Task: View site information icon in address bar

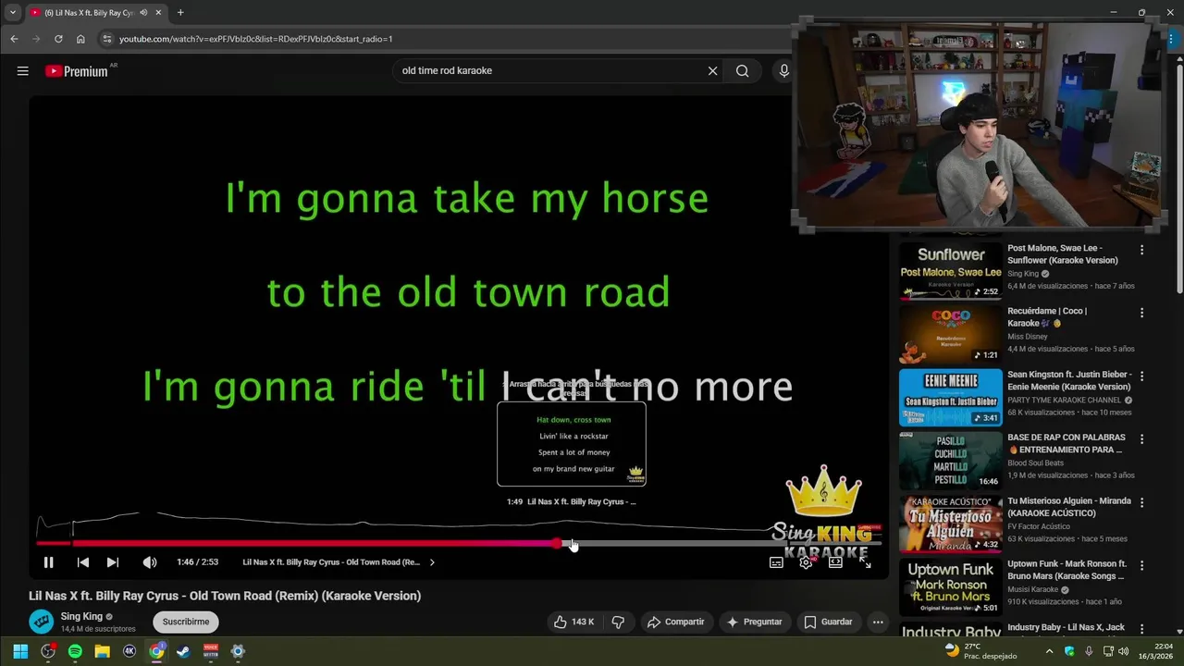Action: [x=106, y=39]
